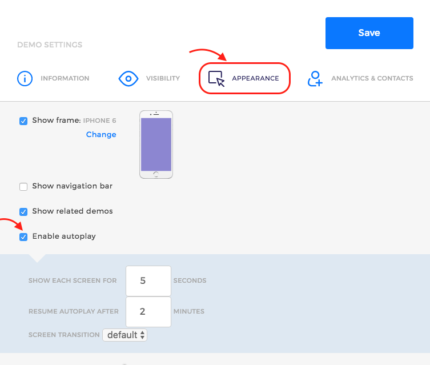430x365 pixels.
Task: Toggle the Enable autoplay checkbox
Action: click(23, 237)
